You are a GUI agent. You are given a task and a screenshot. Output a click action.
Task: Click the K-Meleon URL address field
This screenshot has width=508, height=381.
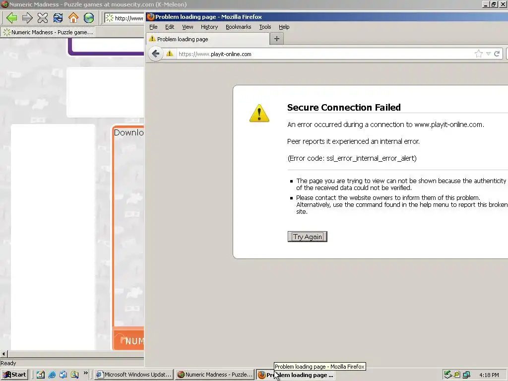point(125,18)
